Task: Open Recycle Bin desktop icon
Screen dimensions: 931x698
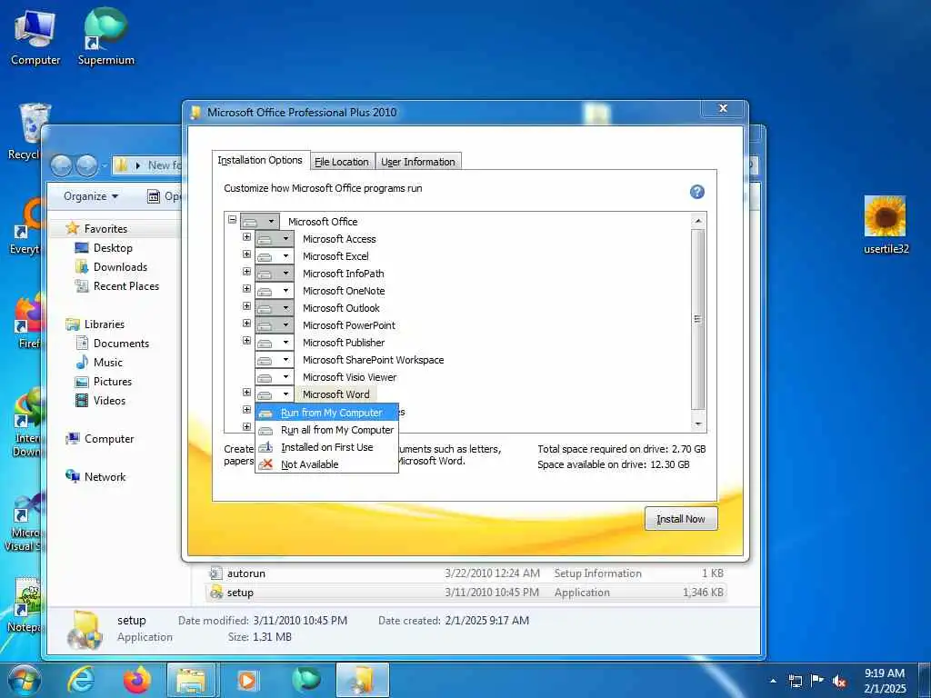Action: [26, 132]
